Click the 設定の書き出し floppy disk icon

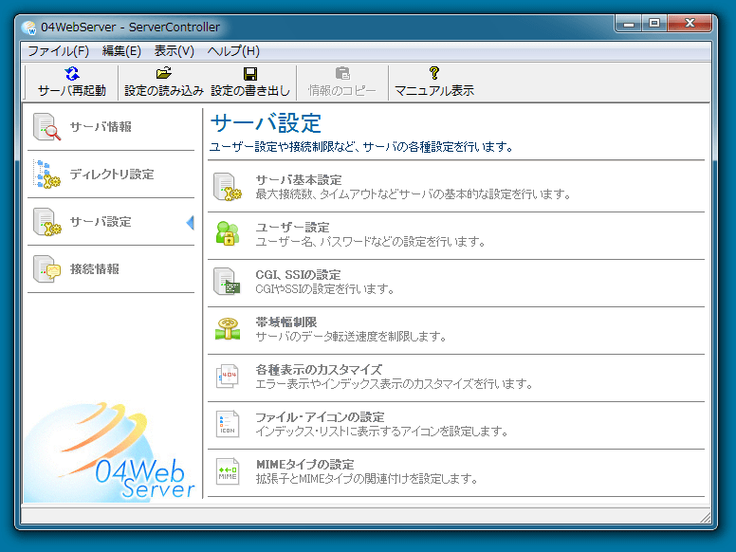(250, 74)
